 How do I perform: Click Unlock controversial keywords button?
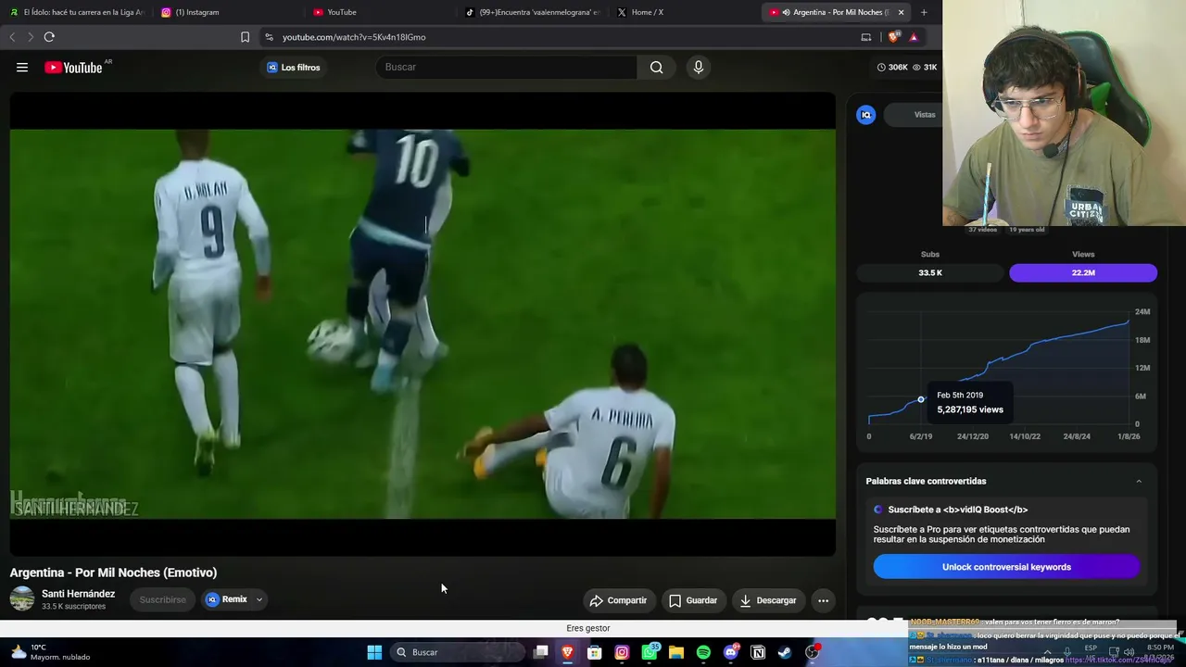[1006, 567]
